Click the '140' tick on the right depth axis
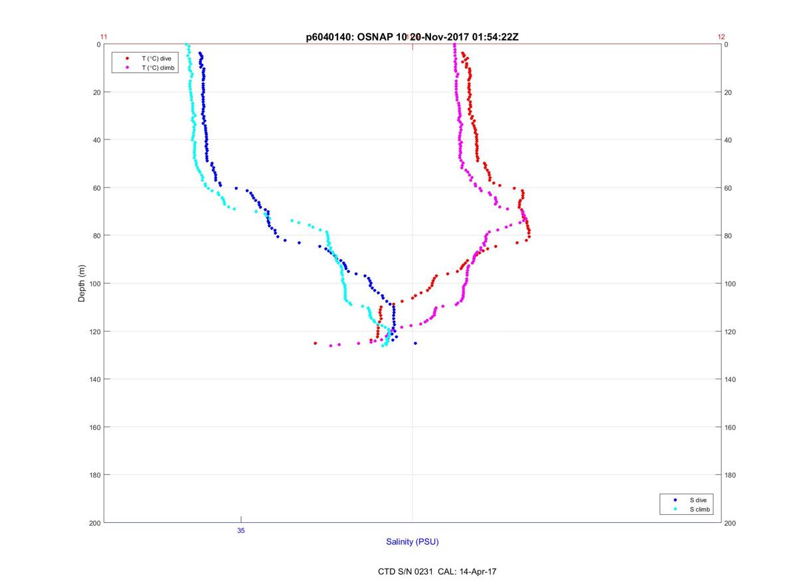Screen dimensions: 797x588 (x=731, y=379)
